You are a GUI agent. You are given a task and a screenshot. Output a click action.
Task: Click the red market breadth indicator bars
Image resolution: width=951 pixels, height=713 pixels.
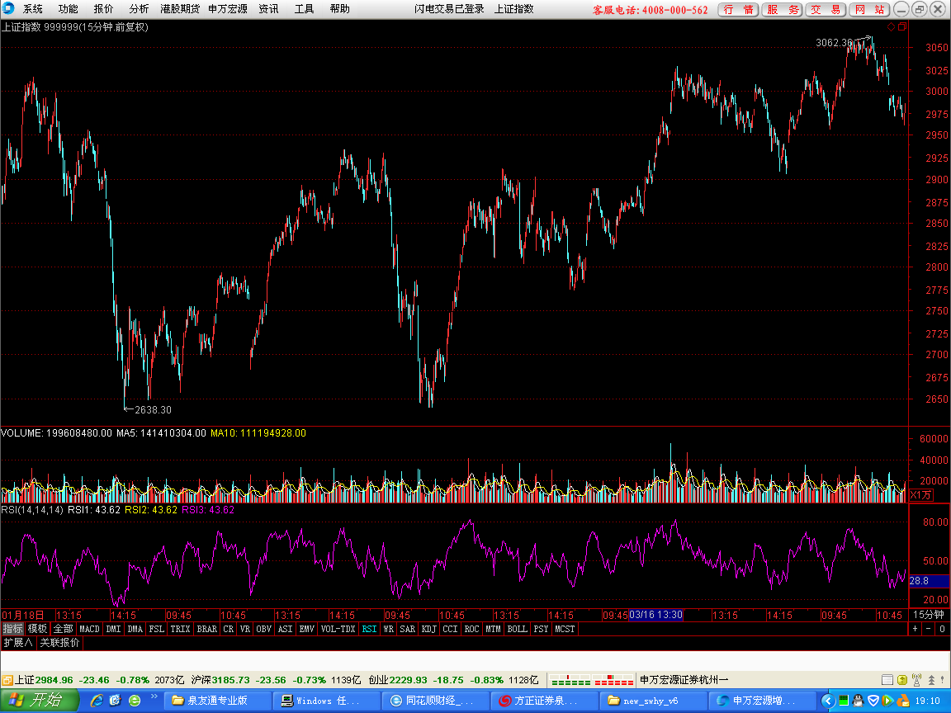614,680
